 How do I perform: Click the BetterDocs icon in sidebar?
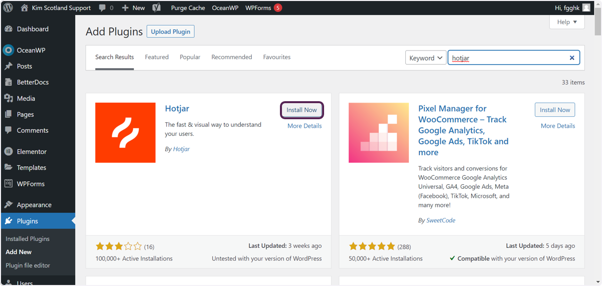click(9, 82)
